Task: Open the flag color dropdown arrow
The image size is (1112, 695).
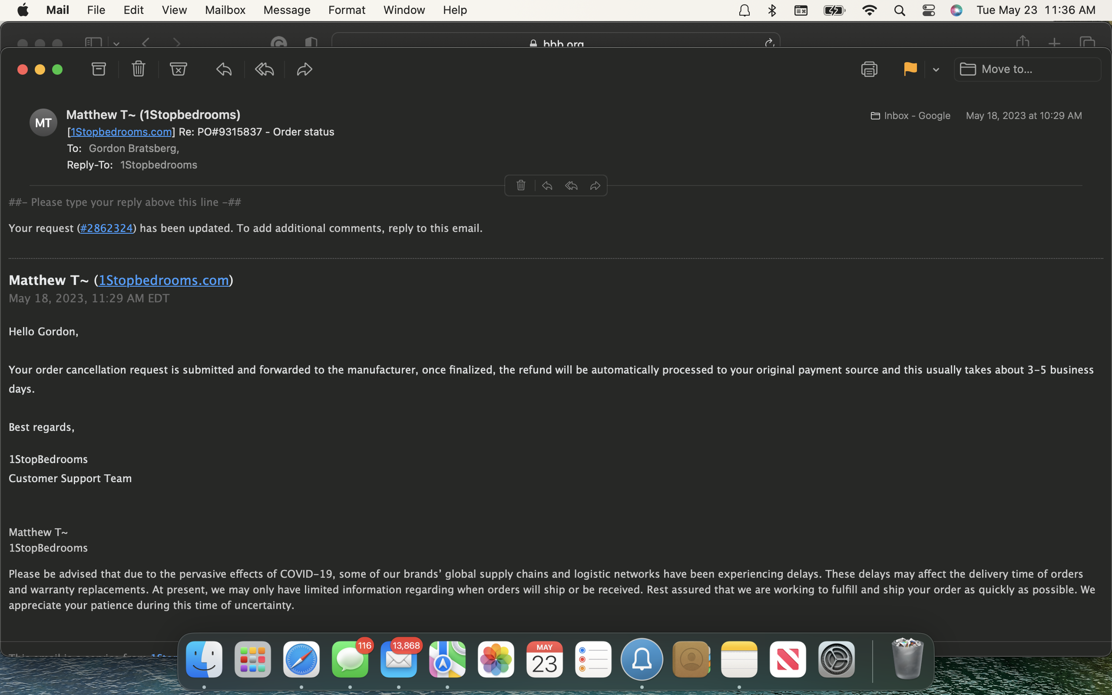Action: click(936, 70)
